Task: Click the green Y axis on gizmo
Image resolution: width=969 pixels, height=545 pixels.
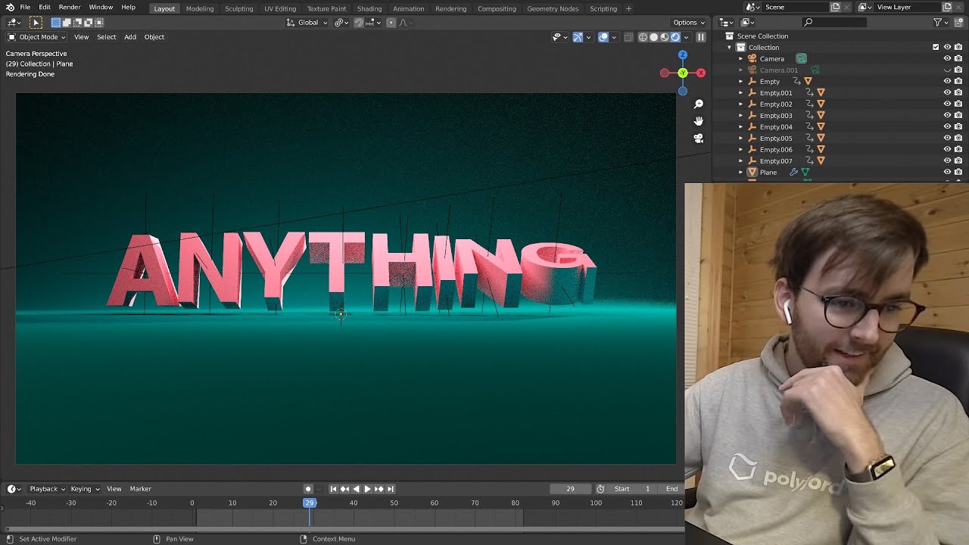Action: click(x=683, y=73)
